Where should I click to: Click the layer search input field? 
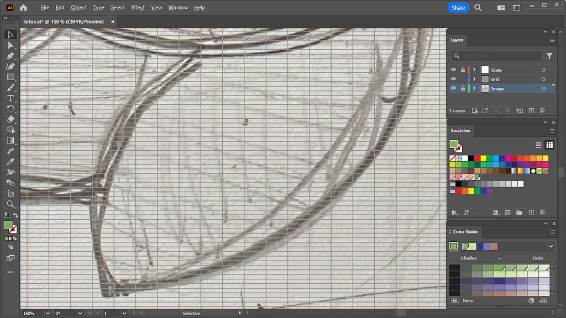pos(501,56)
